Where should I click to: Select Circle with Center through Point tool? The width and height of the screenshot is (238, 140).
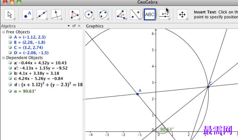tap(89, 15)
